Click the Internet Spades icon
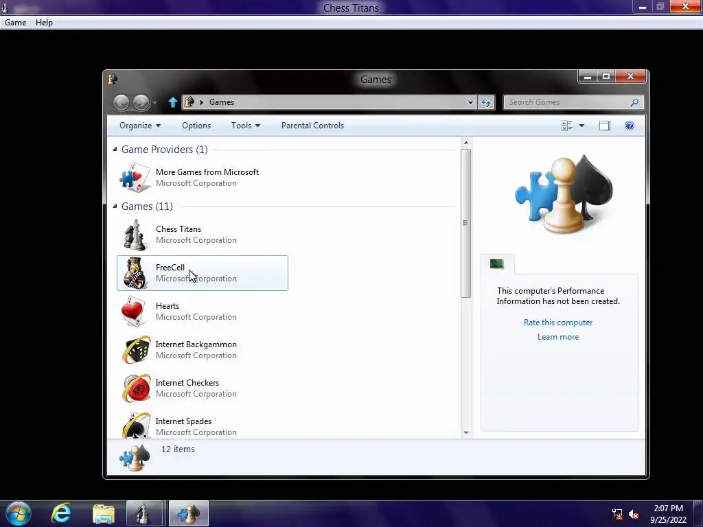The height and width of the screenshot is (527, 703). point(136,425)
